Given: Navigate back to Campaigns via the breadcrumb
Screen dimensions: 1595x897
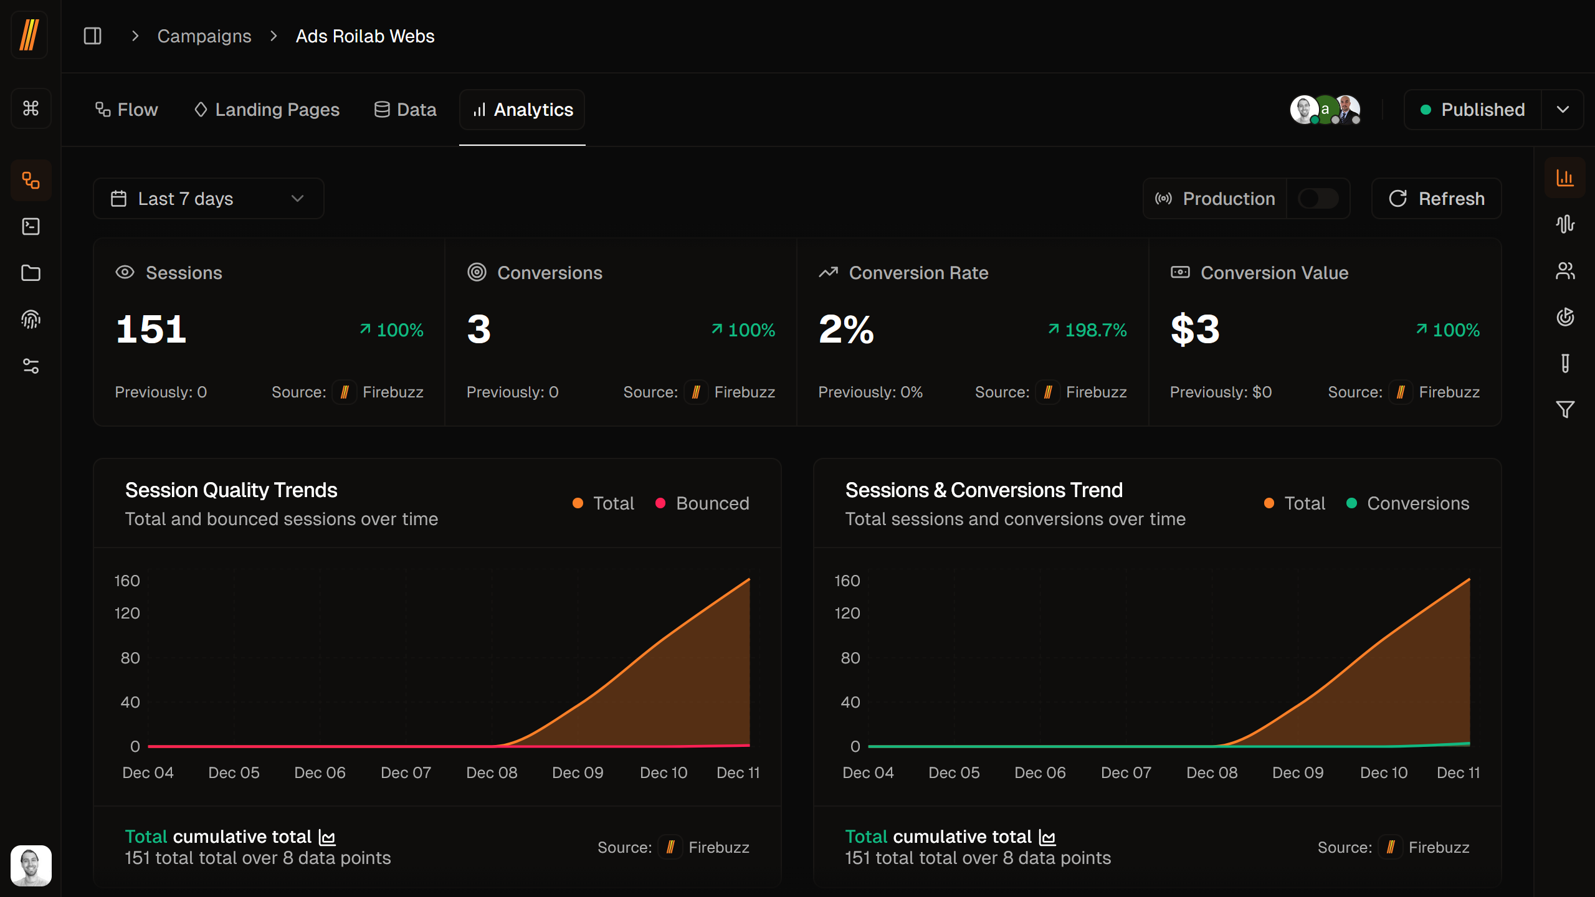Looking at the screenshot, I should [204, 36].
